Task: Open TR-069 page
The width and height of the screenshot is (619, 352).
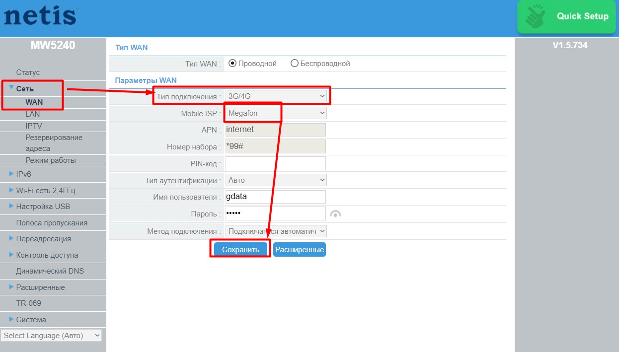Action: tap(28, 303)
